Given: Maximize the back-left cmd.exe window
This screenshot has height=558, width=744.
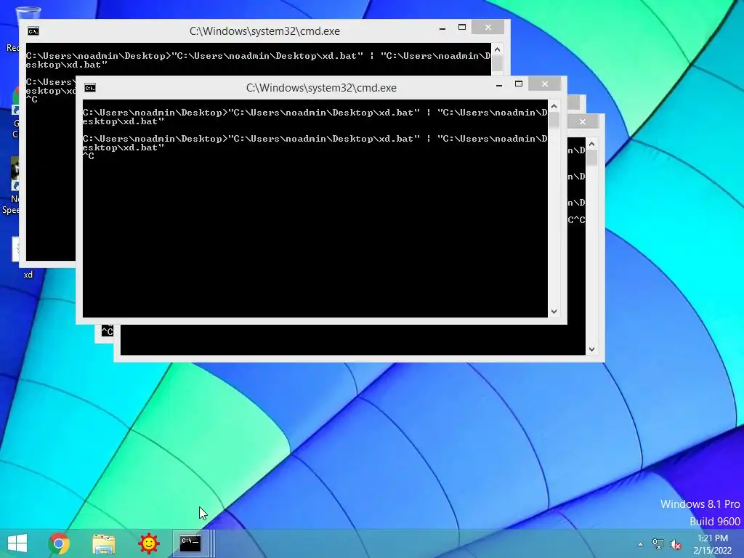Looking at the screenshot, I should (462, 28).
